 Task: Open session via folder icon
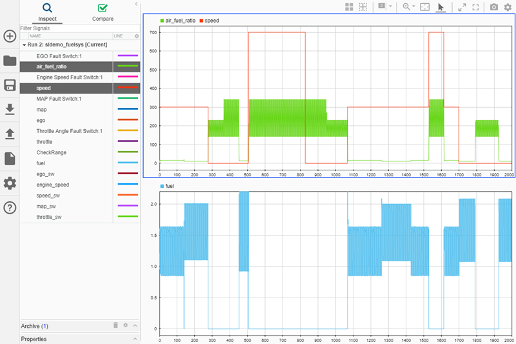point(10,61)
